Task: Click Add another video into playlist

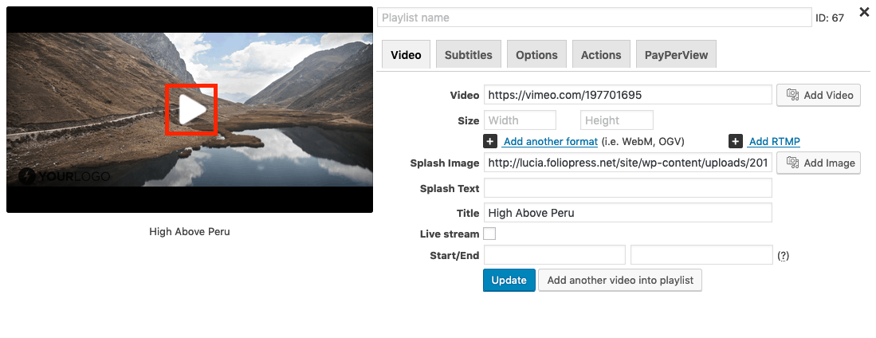Action: pyautogui.click(x=620, y=280)
